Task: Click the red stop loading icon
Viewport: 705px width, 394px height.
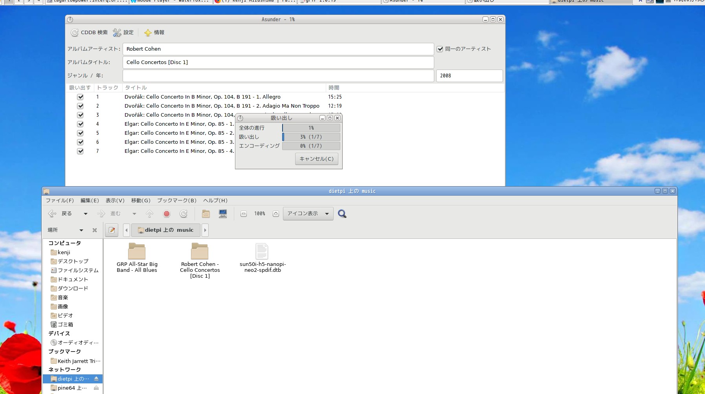Action: (x=167, y=214)
